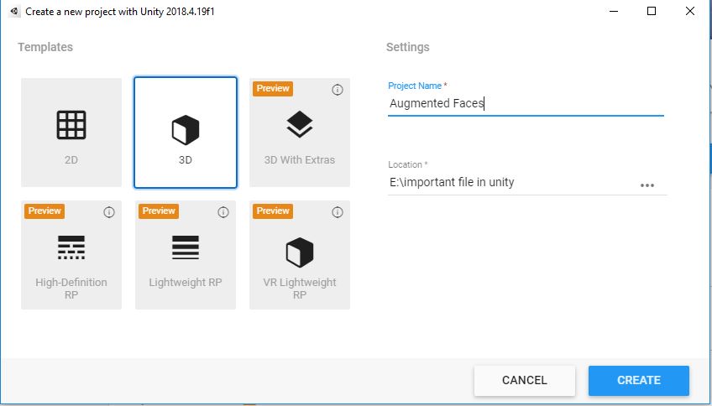Choose the 3D template cube icon
The image size is (712, 406).
point(186,130)
